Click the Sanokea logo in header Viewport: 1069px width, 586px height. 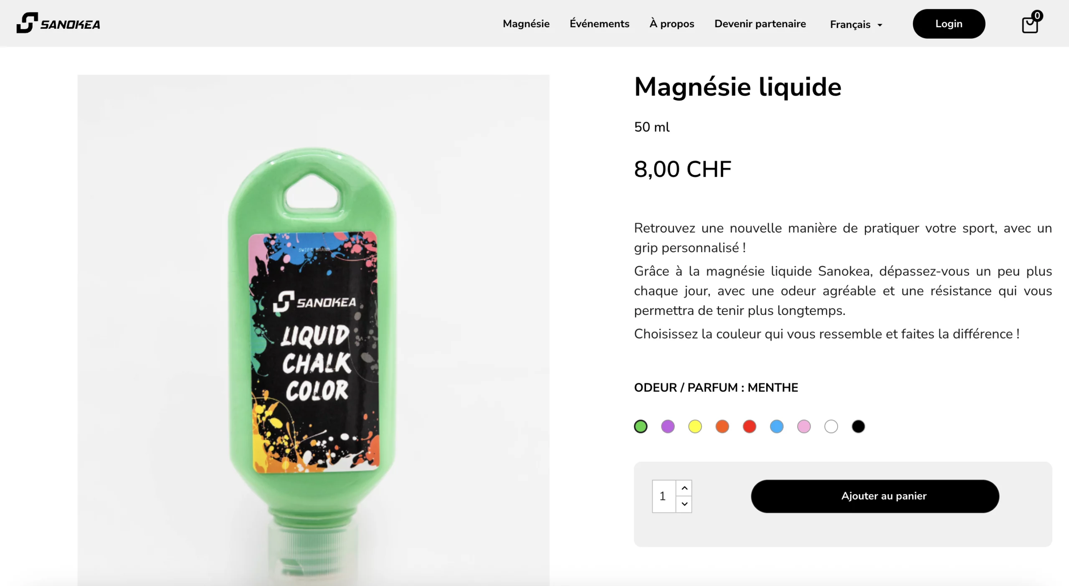(58, 23)
